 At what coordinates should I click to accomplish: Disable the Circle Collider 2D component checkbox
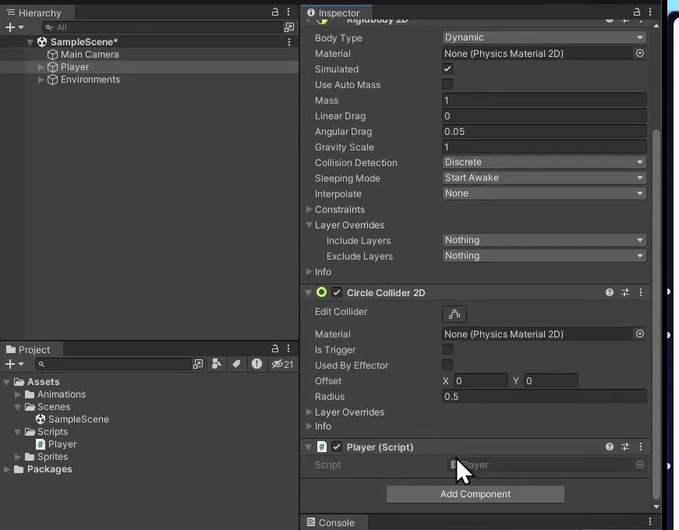click(337, 293)
